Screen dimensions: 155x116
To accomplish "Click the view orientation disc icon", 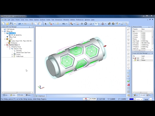I will tap(91, 24).
